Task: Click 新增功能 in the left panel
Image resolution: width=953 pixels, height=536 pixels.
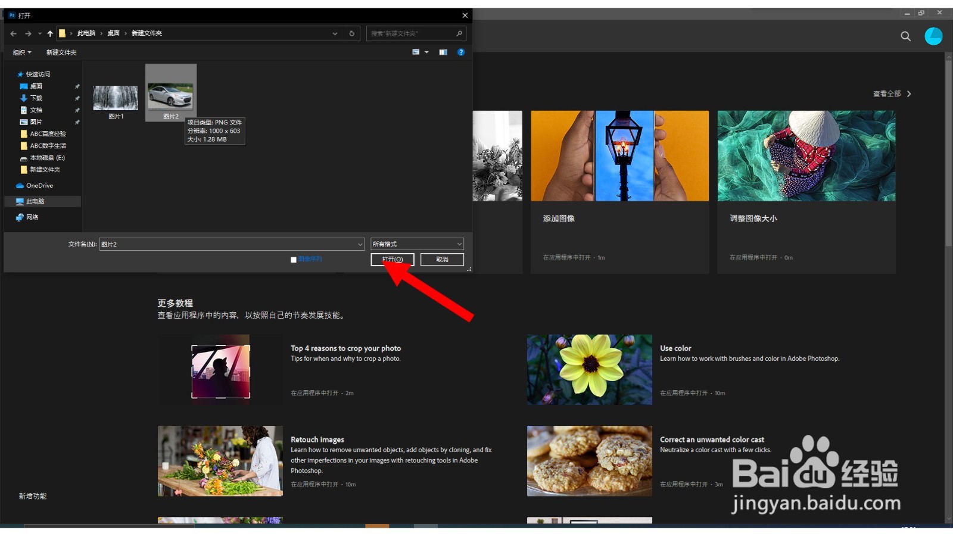Action: pyautogui.click(x=33, y=496)
